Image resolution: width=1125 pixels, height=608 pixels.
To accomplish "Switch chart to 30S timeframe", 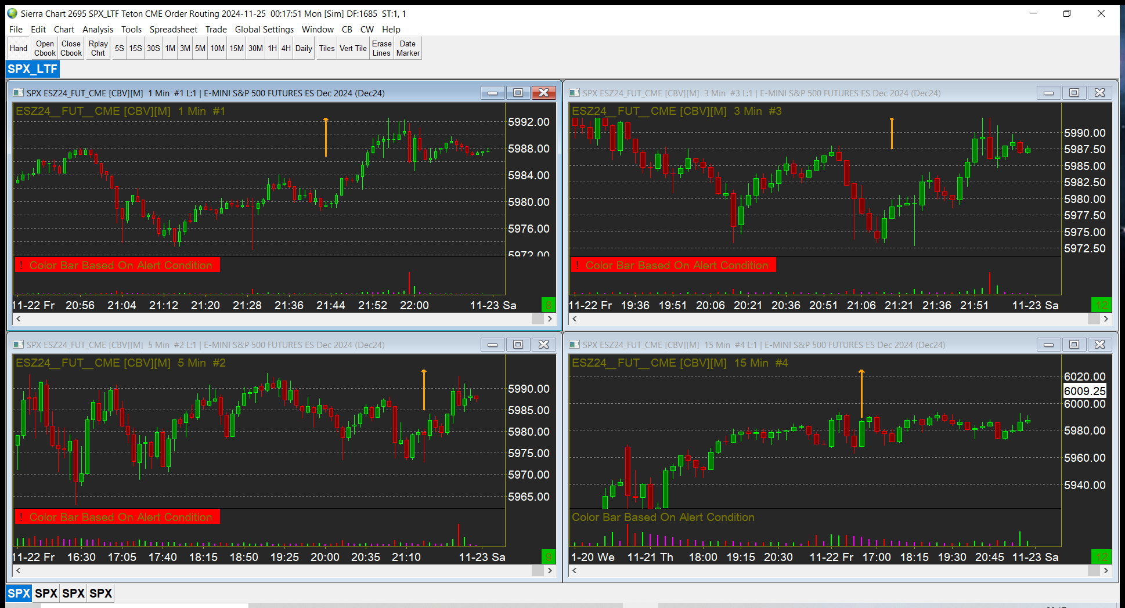I will coord(153,48).
